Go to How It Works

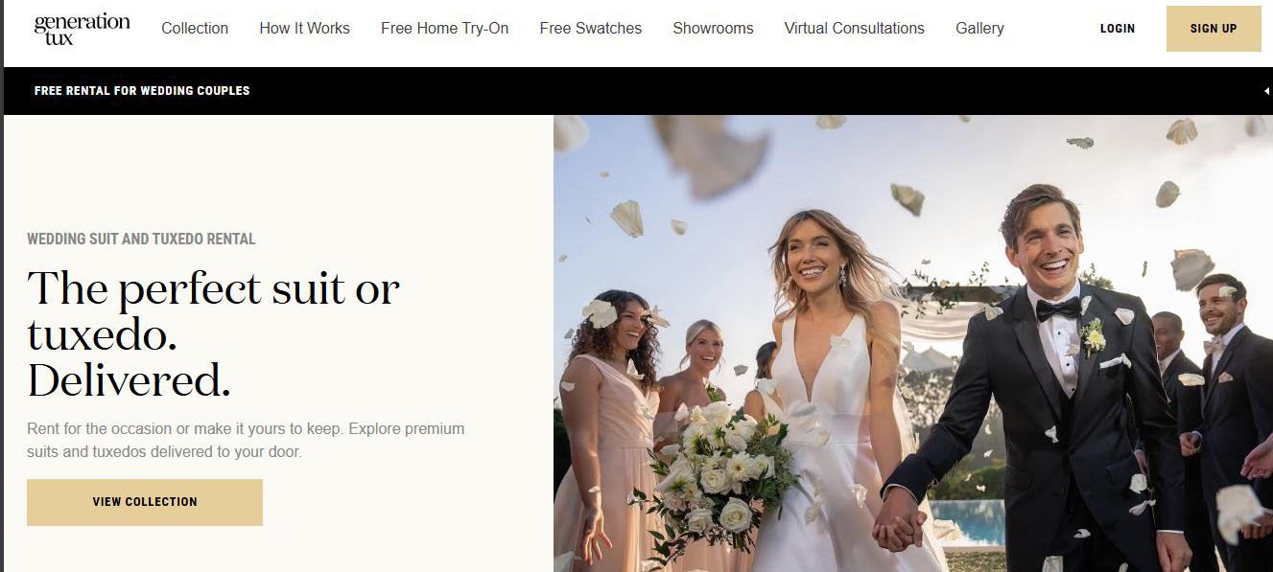click(x=304, y=29)
